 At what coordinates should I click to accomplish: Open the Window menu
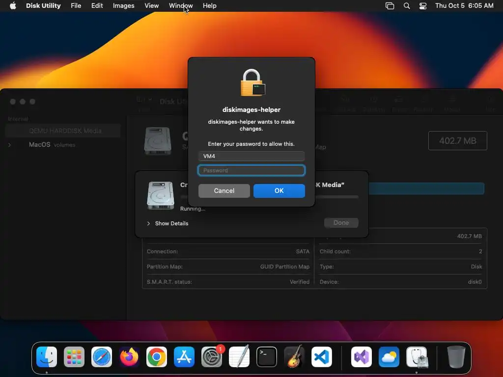pos(181,6)
